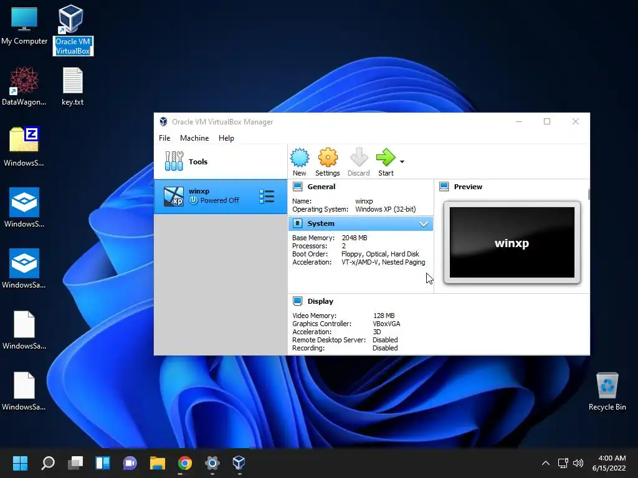Select the blue WindowsSa... sandbox icon
Image resolution: width=638 pixels, height=478 pixels.
click(x=24, y=269)
